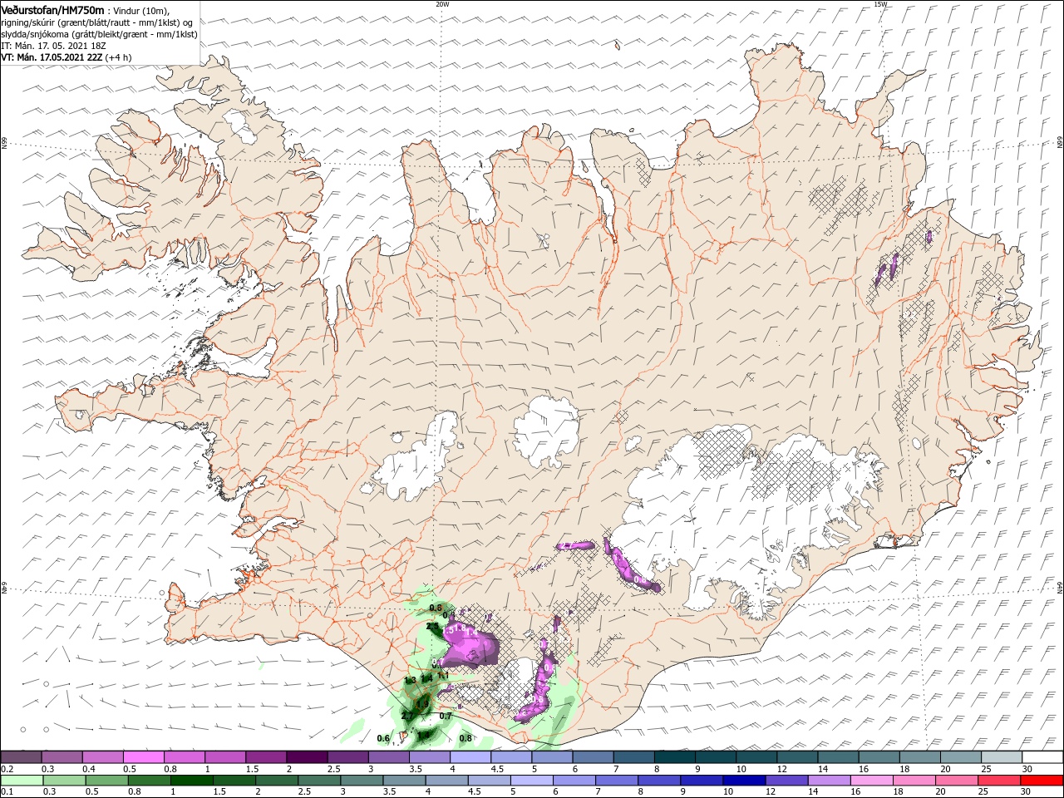Select the light pink 16 rain legend swatch
1064x798 pixels.
point(872,781)
